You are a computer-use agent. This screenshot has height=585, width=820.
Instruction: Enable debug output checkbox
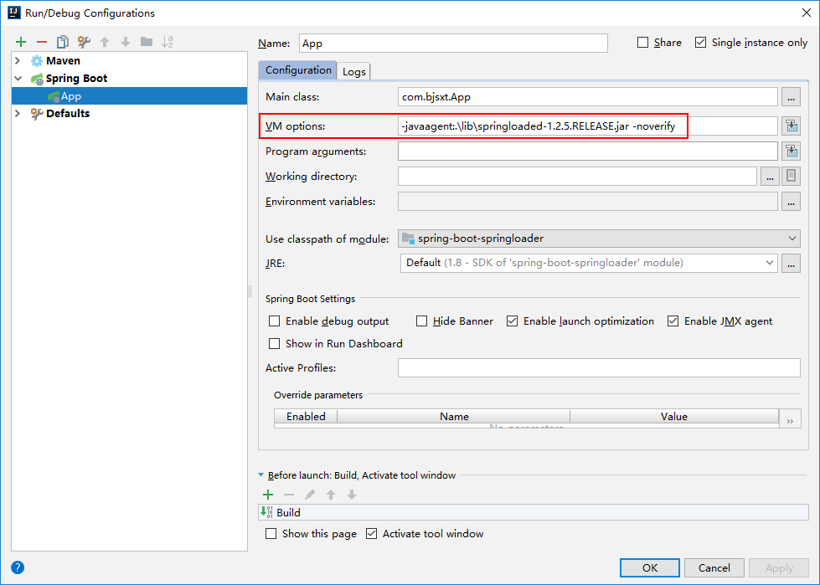coord(274,321)
